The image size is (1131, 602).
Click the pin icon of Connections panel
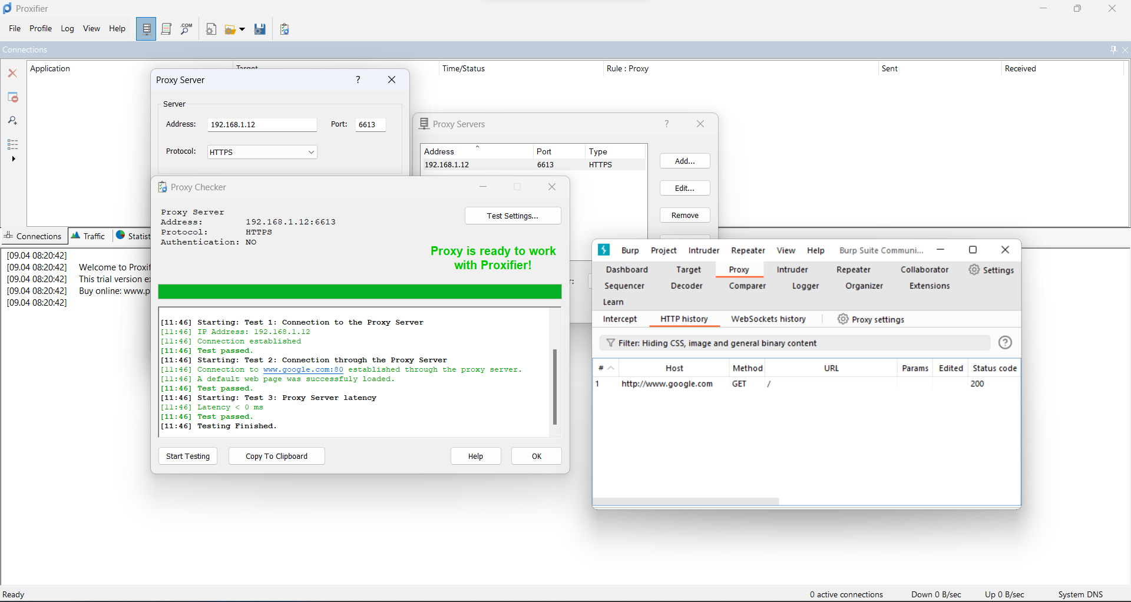click(x=1113, y=49)
